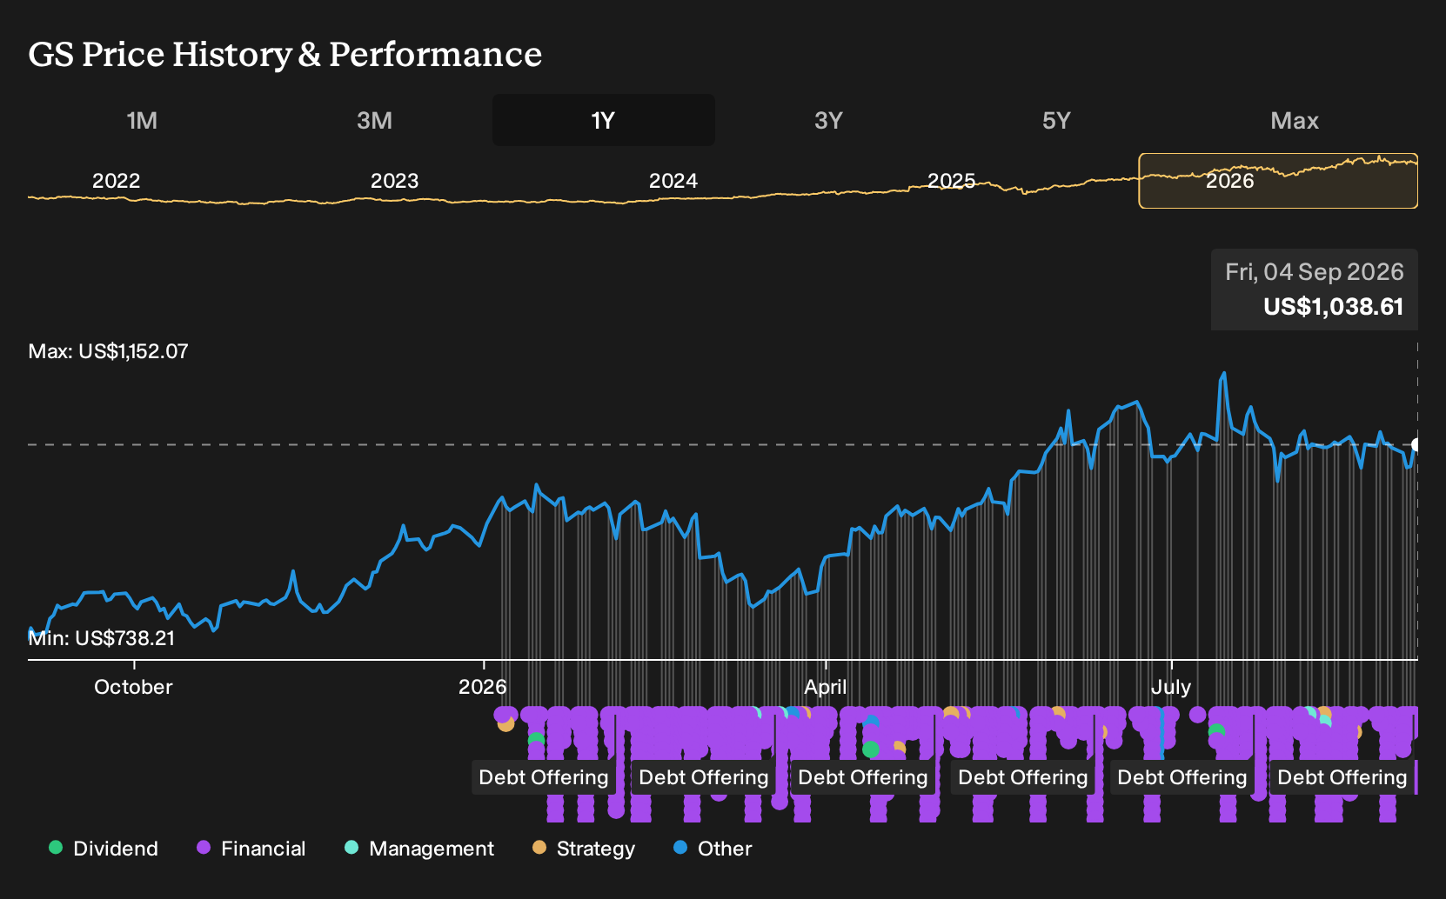Select the Max time range tab
The width and height of the screenshot is (1446, 899).
1295,120
